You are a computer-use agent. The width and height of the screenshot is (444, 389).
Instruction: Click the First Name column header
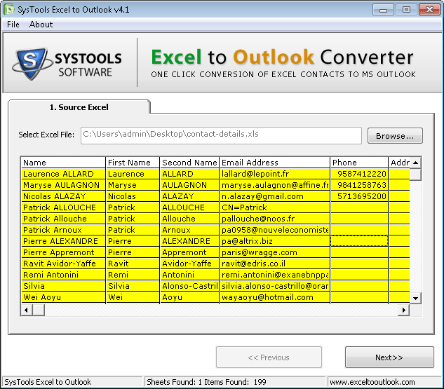pos(133,163)
